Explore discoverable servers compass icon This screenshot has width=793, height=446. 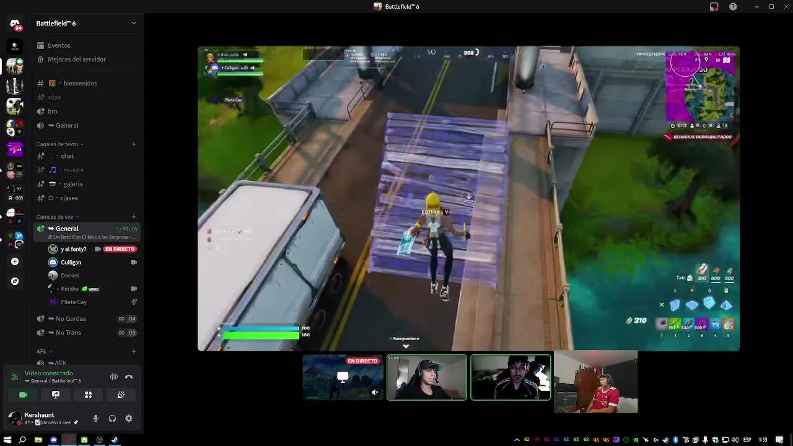(15, 281)
